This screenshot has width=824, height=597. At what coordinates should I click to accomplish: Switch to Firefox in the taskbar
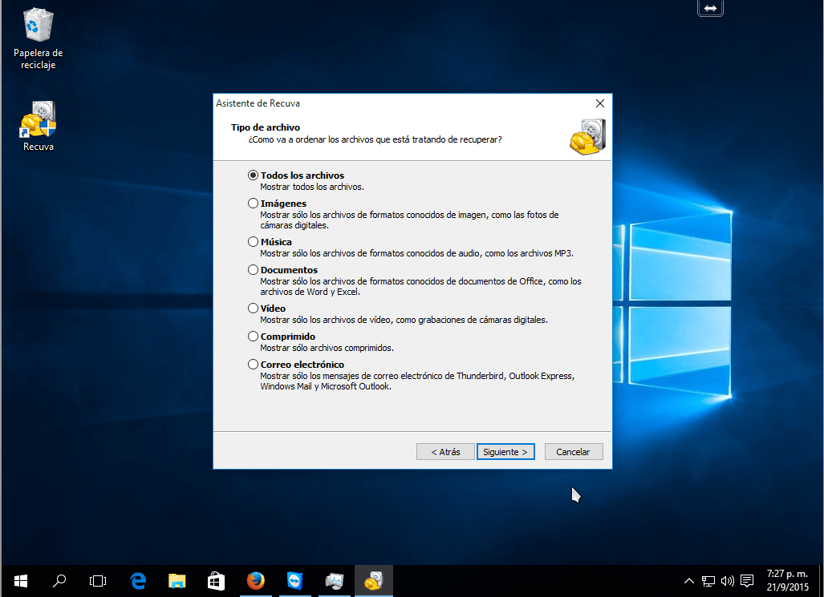click(x=255, y=581)
